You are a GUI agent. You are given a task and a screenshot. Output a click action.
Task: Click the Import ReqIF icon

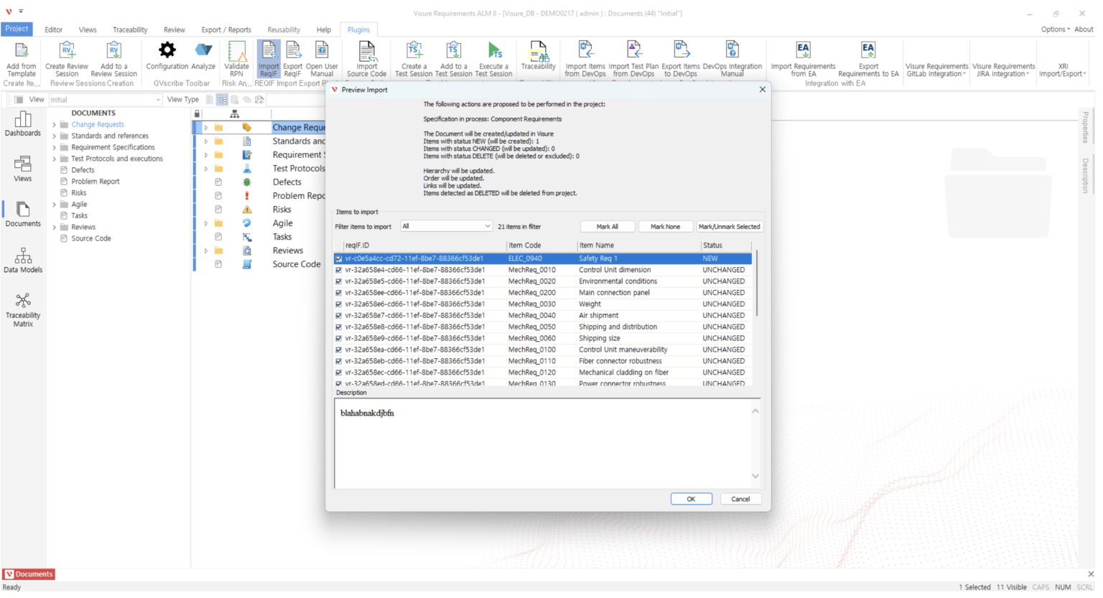pyautogui.click(x=269, y=60)
